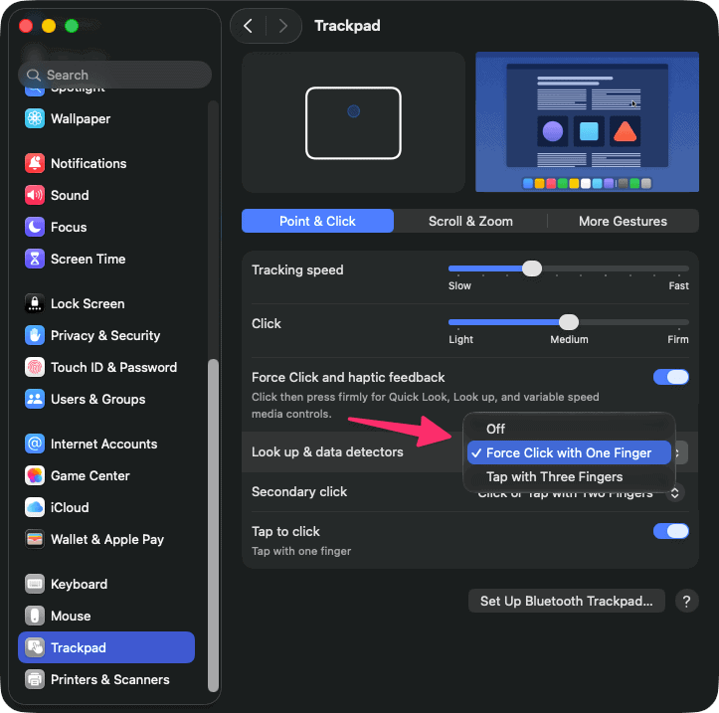The height and width of the screenshot is (713, 719).
Task: Select Tap with Three Fingers option
Action: [569, 476]
